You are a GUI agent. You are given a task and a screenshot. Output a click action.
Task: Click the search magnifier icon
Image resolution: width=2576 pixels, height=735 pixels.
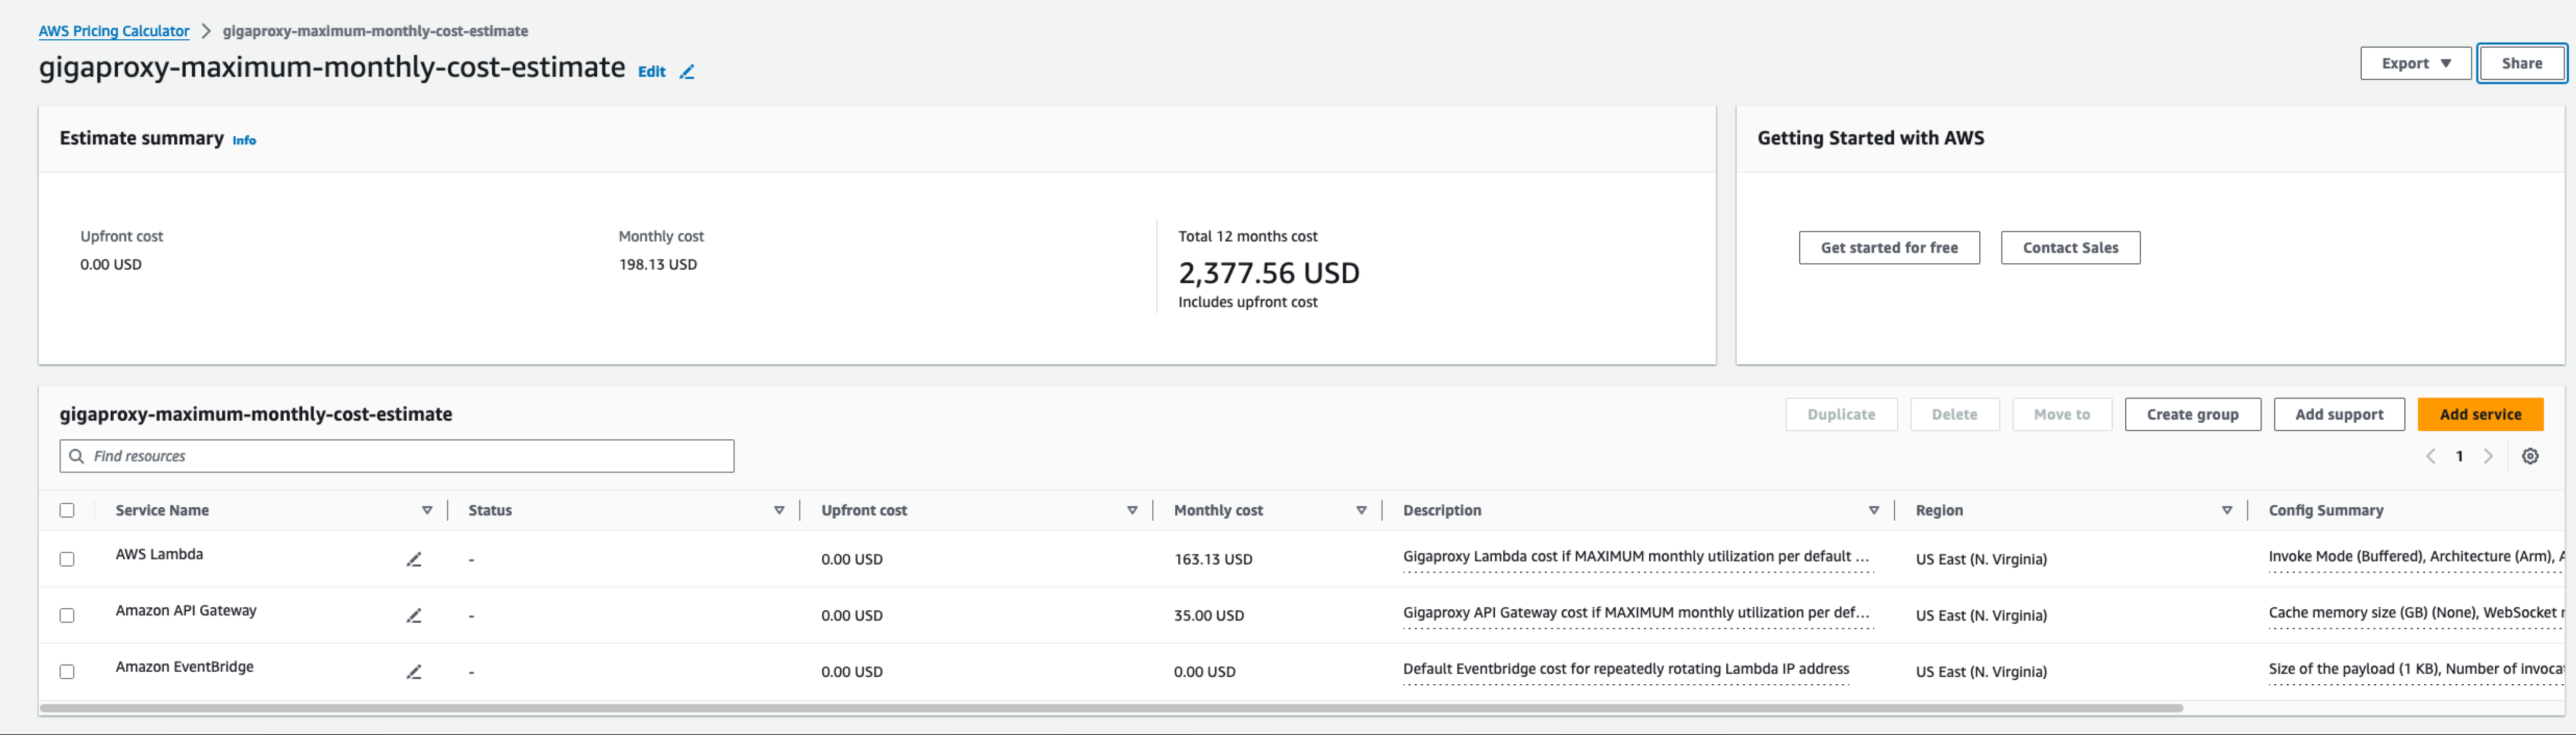tap(77, 456)
